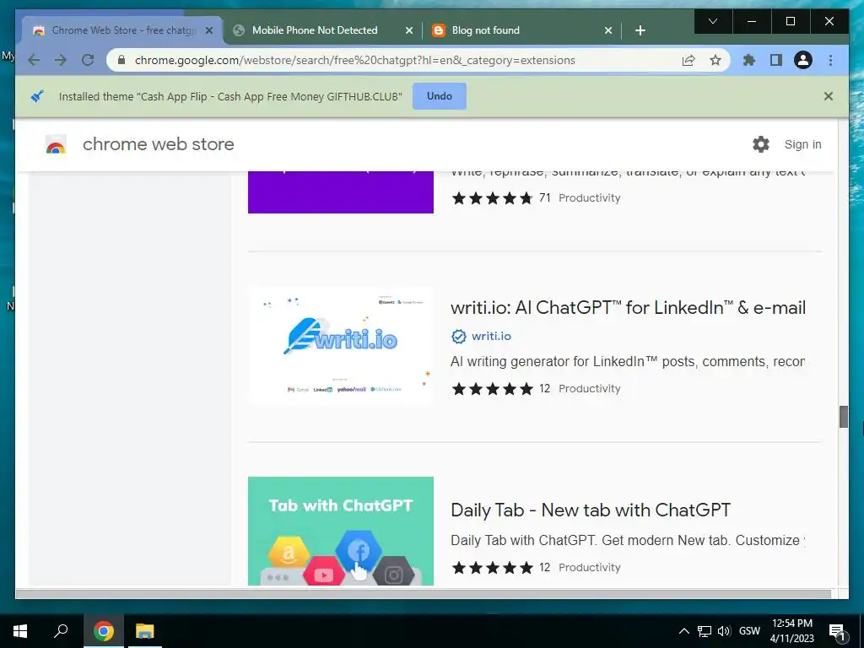Click the Daily Tab description text
The image size is (864, 648).
[x=628, y=541]
